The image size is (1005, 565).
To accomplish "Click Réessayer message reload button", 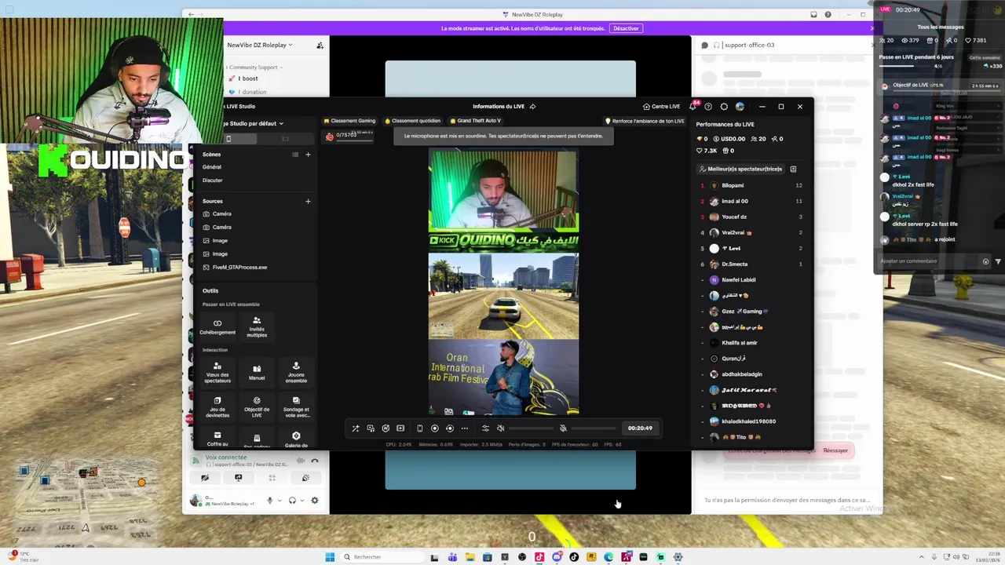I will coord(835,450).
